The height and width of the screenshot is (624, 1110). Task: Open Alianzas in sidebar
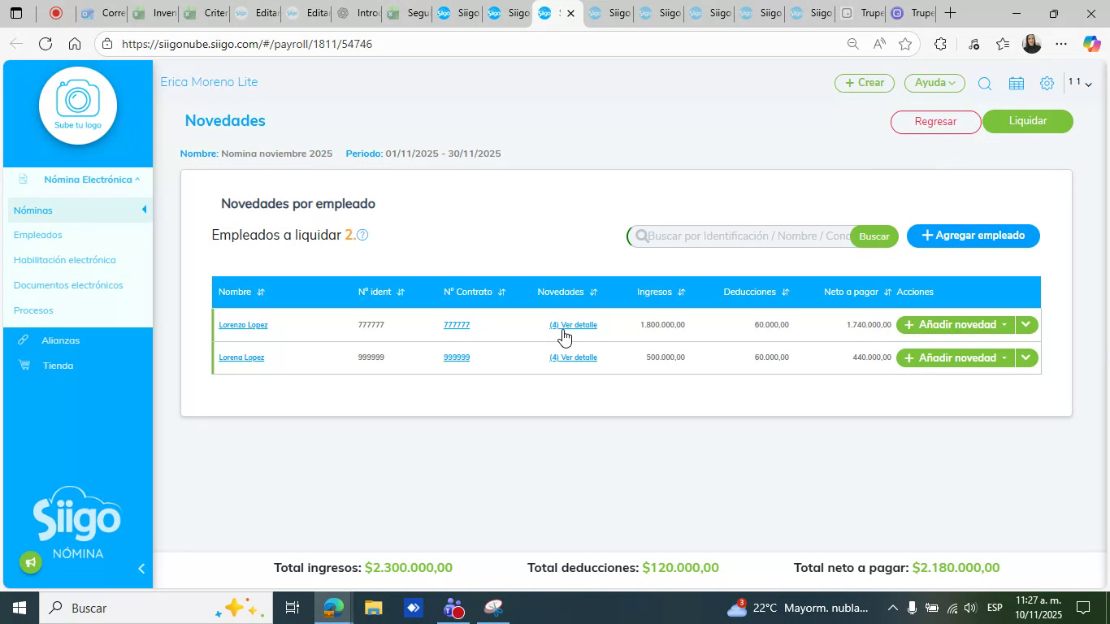pyautogui.click(x=61, y=340)
